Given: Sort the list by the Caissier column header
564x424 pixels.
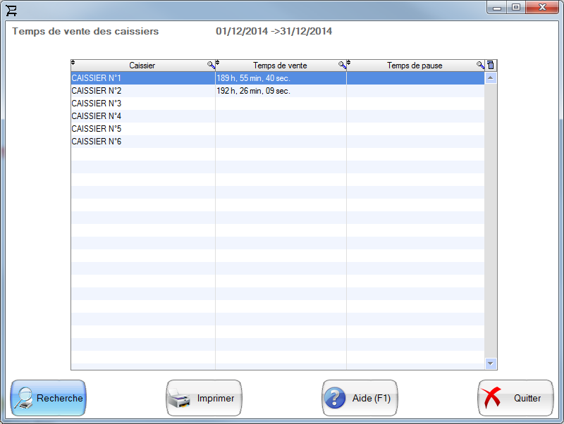Looking at the screenshot, I should (141, 65).
